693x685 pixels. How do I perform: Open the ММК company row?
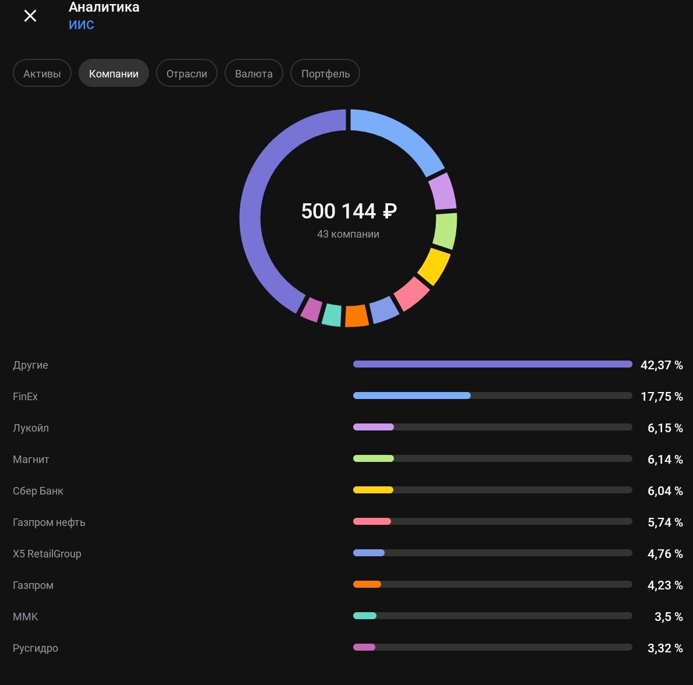[348, 616]
